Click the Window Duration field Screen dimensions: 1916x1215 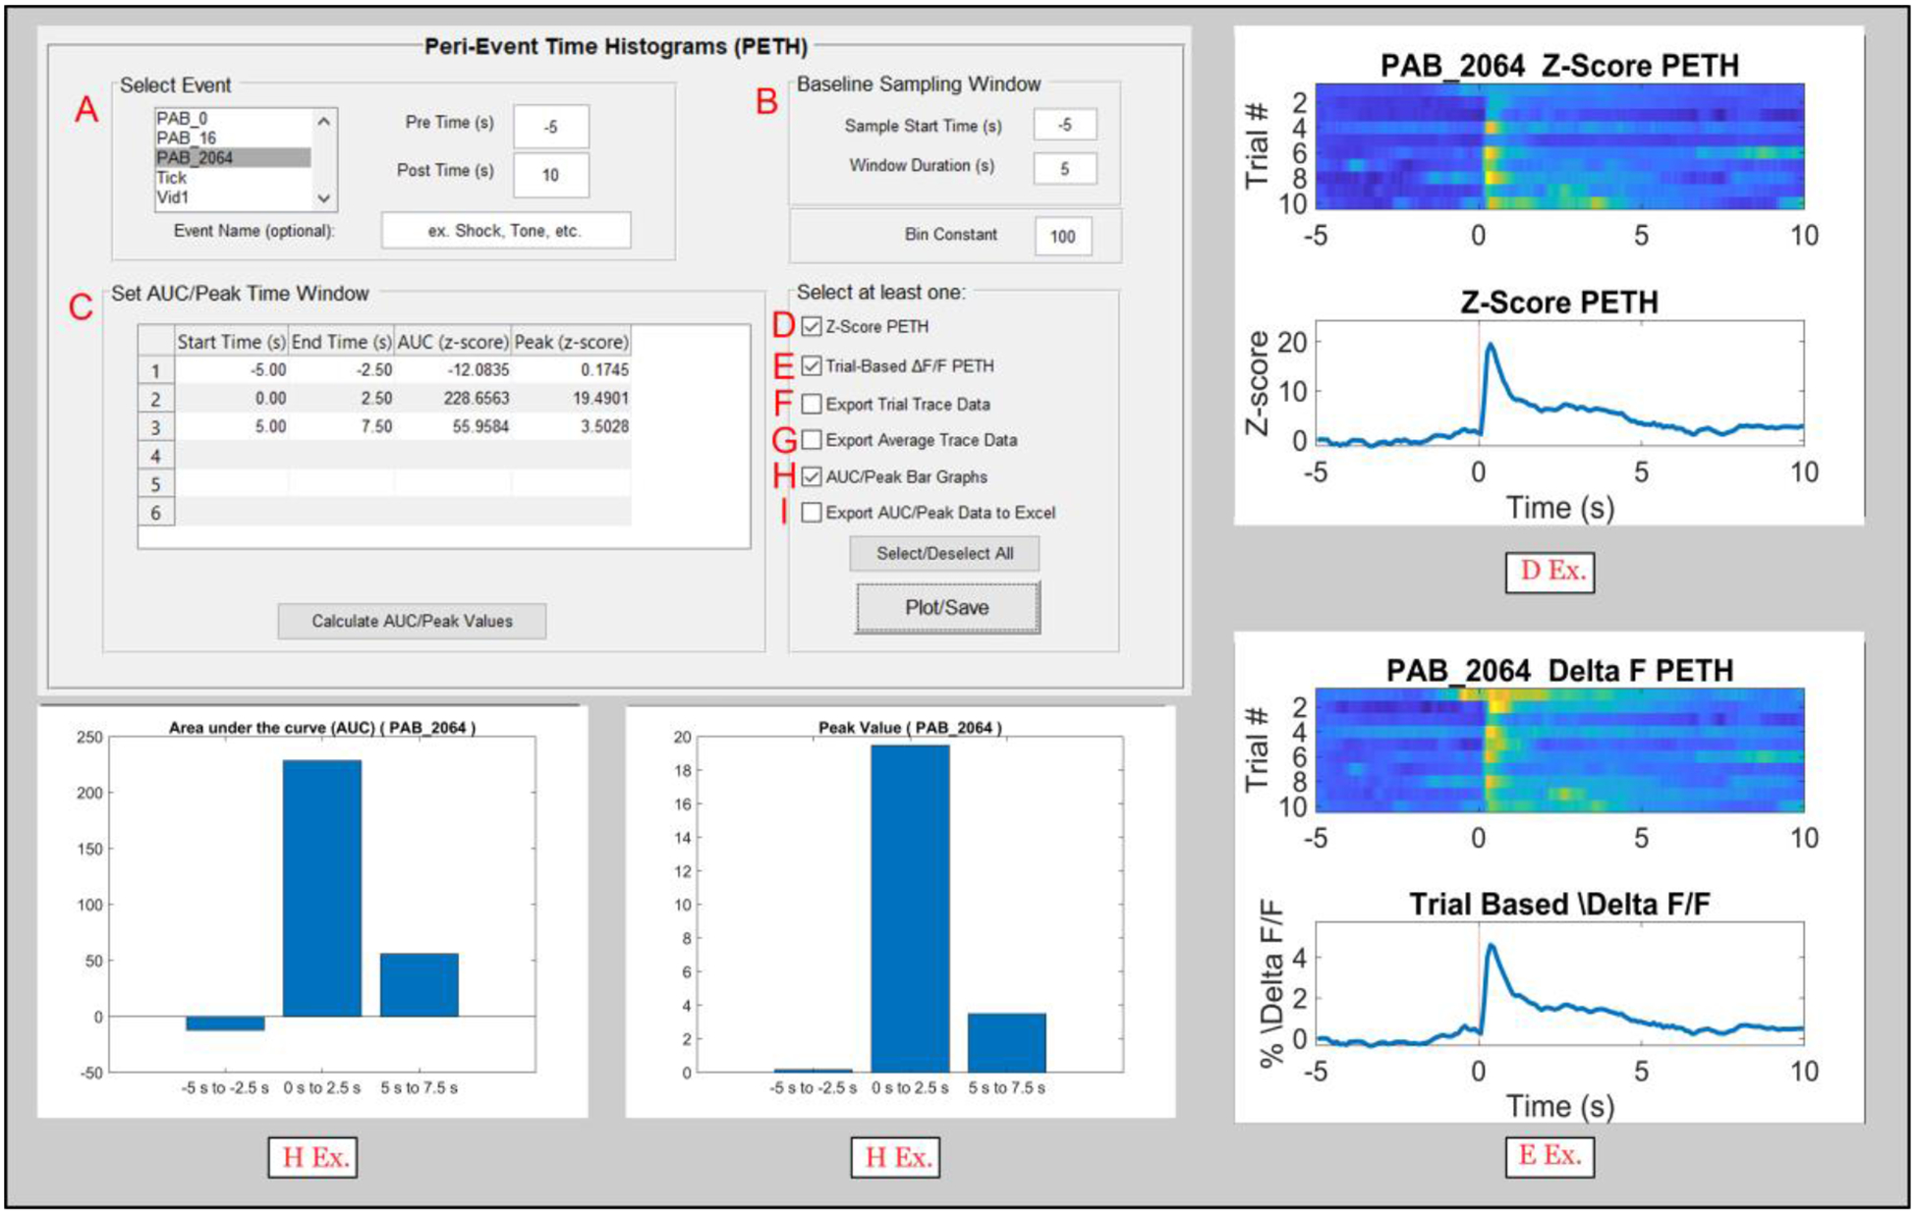pos(1065,169)
